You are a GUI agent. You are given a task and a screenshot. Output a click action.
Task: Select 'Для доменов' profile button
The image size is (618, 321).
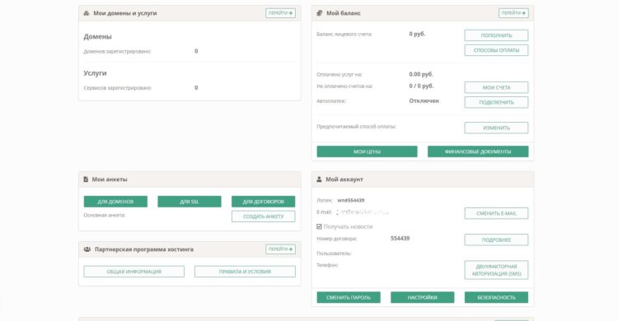click(115, 202)
